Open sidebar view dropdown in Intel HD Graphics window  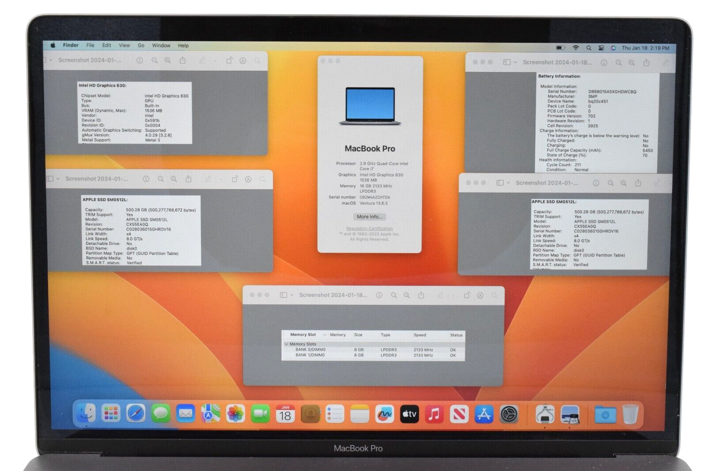pyautogui.click(x=51, y=60)
